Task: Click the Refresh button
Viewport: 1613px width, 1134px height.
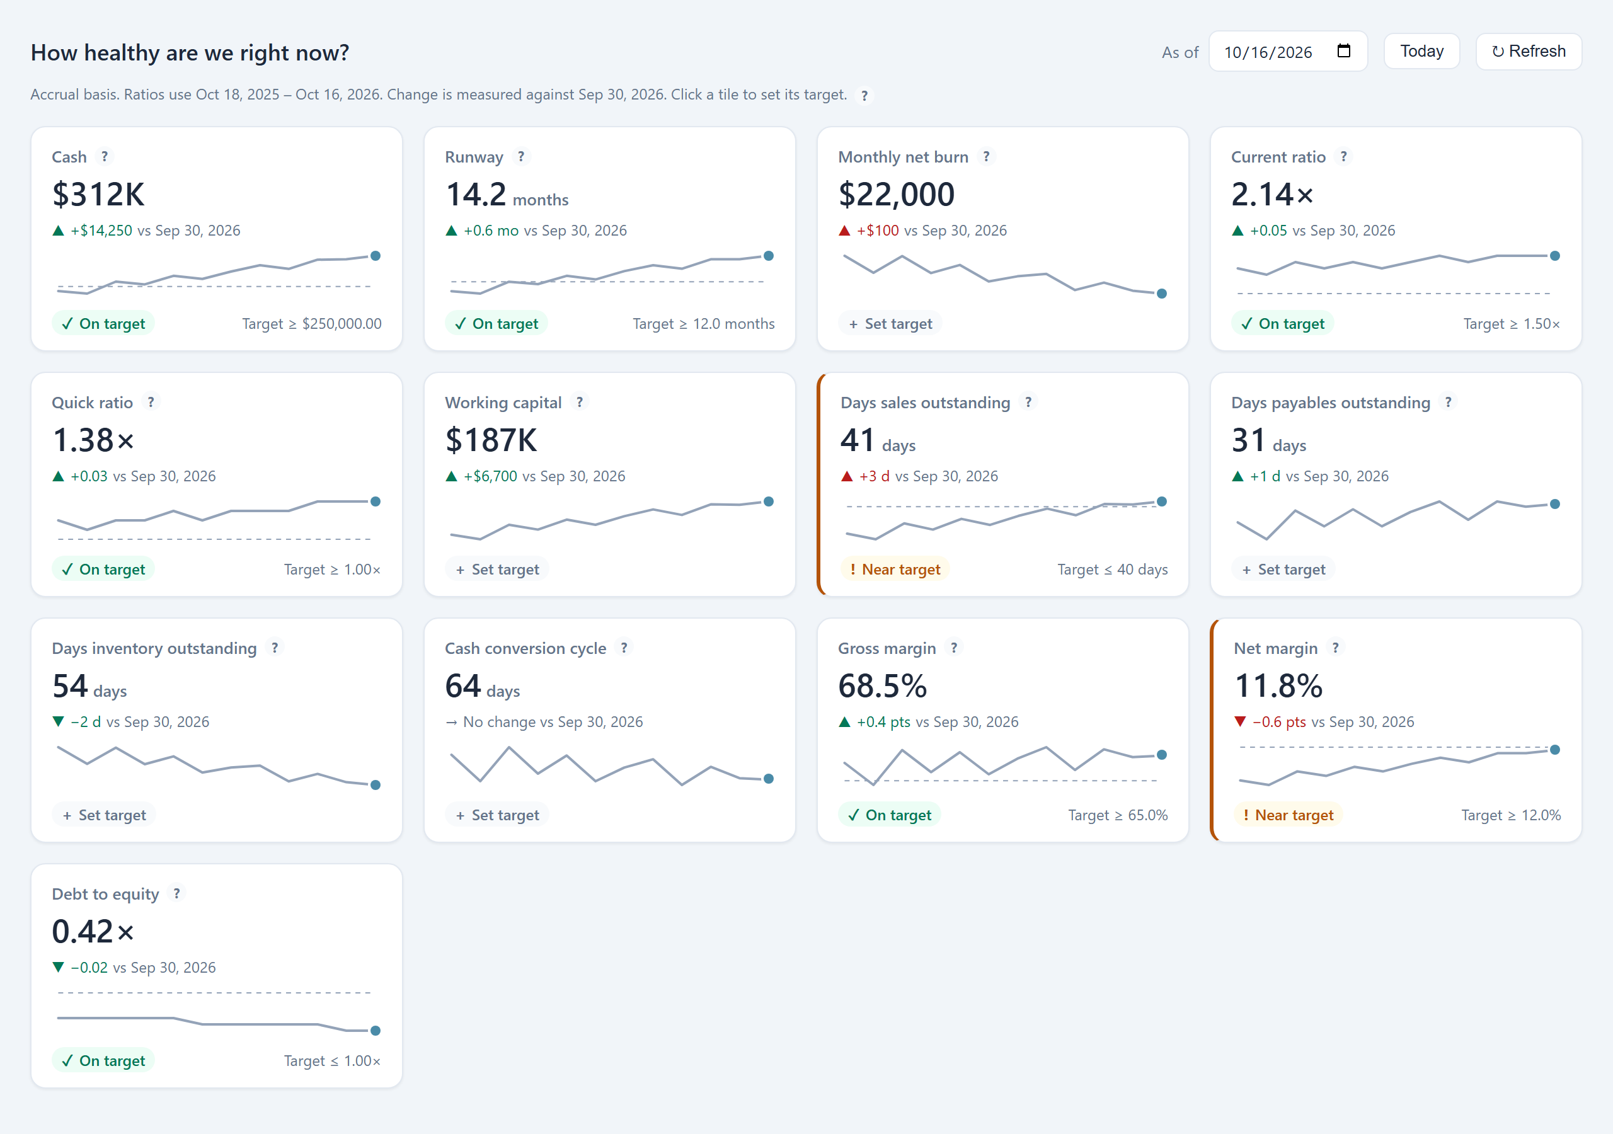Action: coord(1529,51)
